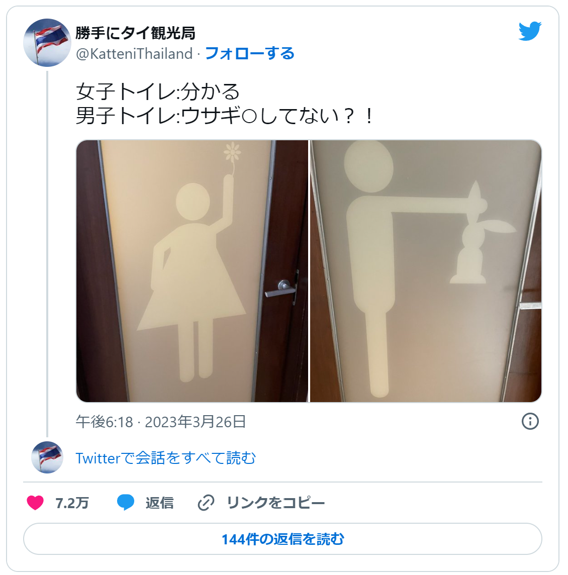Click the 7.2万 likes count
Image resolution: width=568 pixels, height=575 pixels.
(72, 503)
